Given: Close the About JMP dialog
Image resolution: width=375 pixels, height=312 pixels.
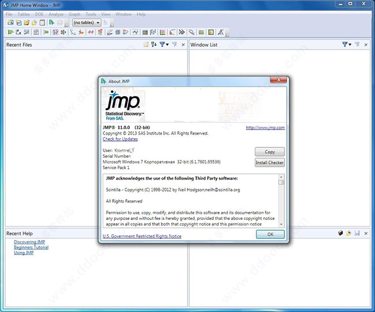Looking at the screenshot, I should point(279,80).
